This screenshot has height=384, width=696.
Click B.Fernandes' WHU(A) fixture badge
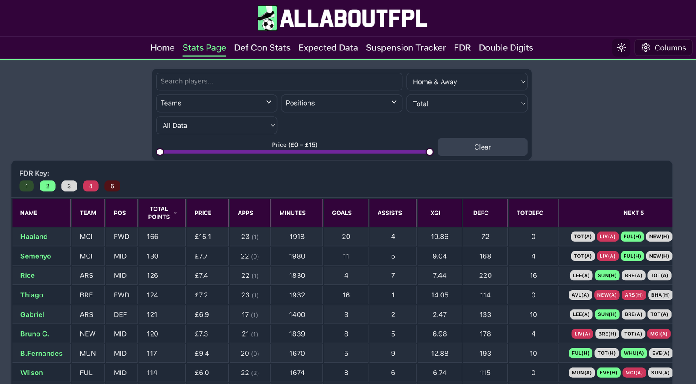[634, 353]
